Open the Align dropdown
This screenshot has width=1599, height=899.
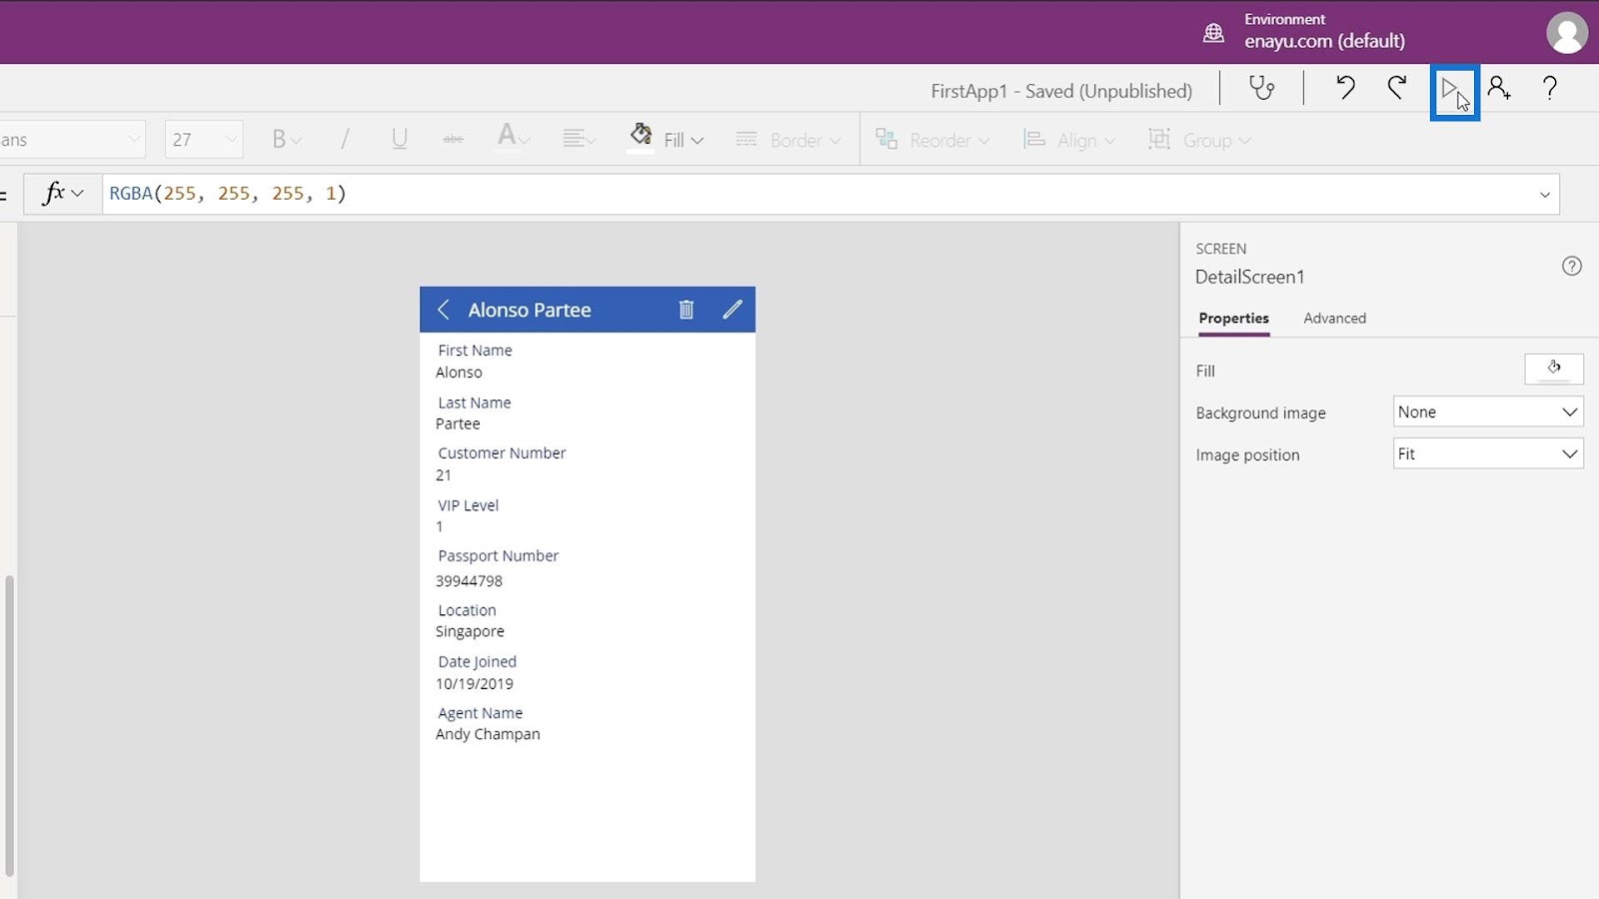(1068, 140)
